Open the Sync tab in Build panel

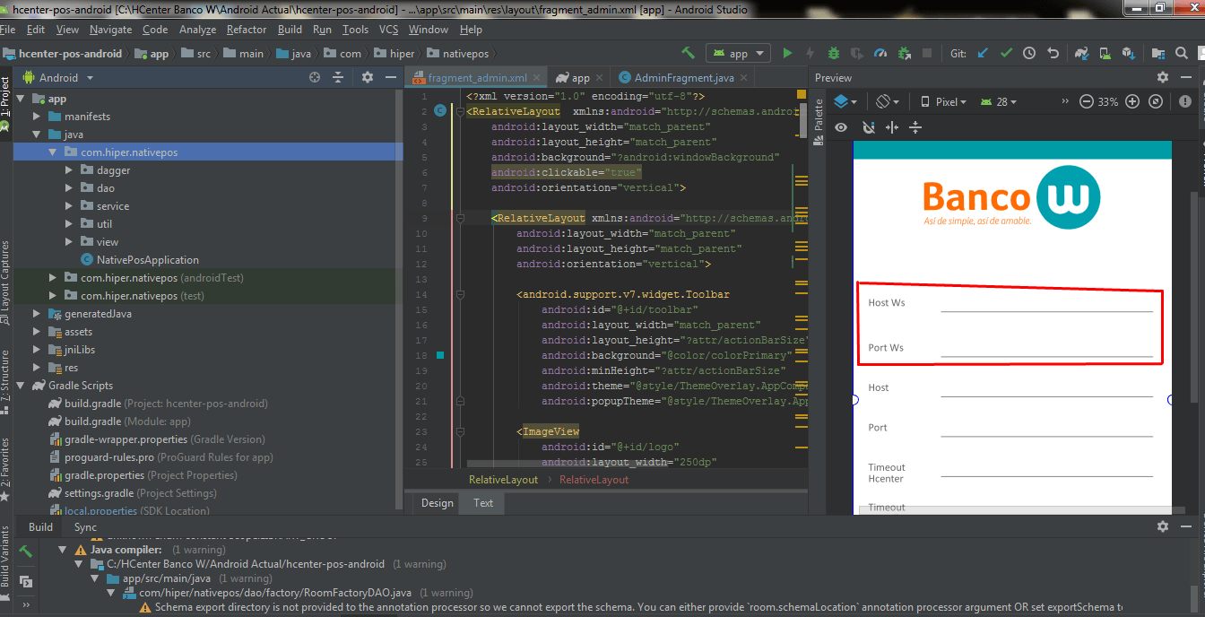85,527
